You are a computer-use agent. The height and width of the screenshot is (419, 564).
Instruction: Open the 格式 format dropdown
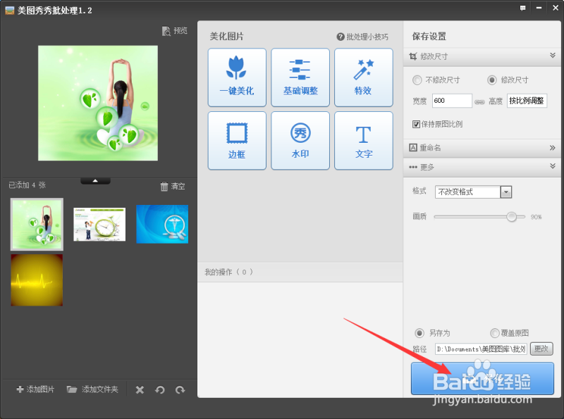[505, 192]
